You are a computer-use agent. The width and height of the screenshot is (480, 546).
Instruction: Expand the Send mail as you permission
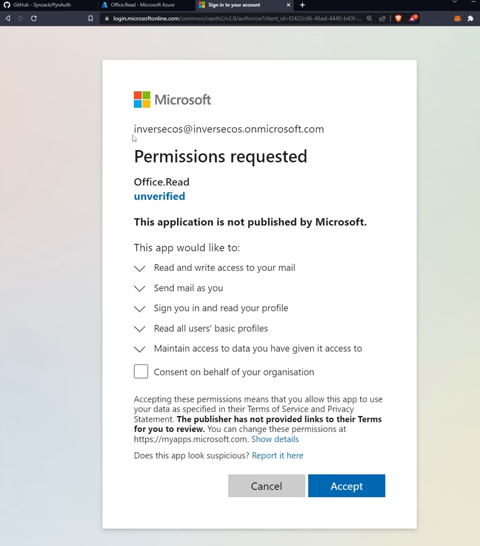pyautogui.click(x=140, y=288)
